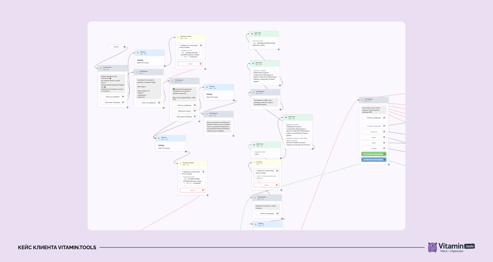Click "Прочтение сообщения" output in ККК-24
493x262 pixels.
pos(112,102)
